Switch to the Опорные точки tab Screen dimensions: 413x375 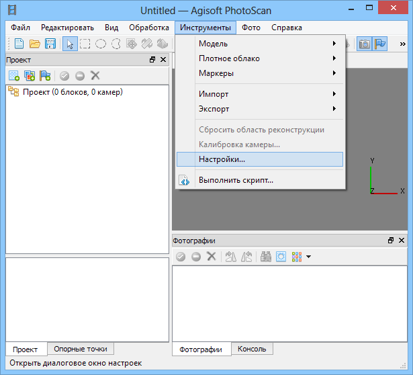(81, 349)
